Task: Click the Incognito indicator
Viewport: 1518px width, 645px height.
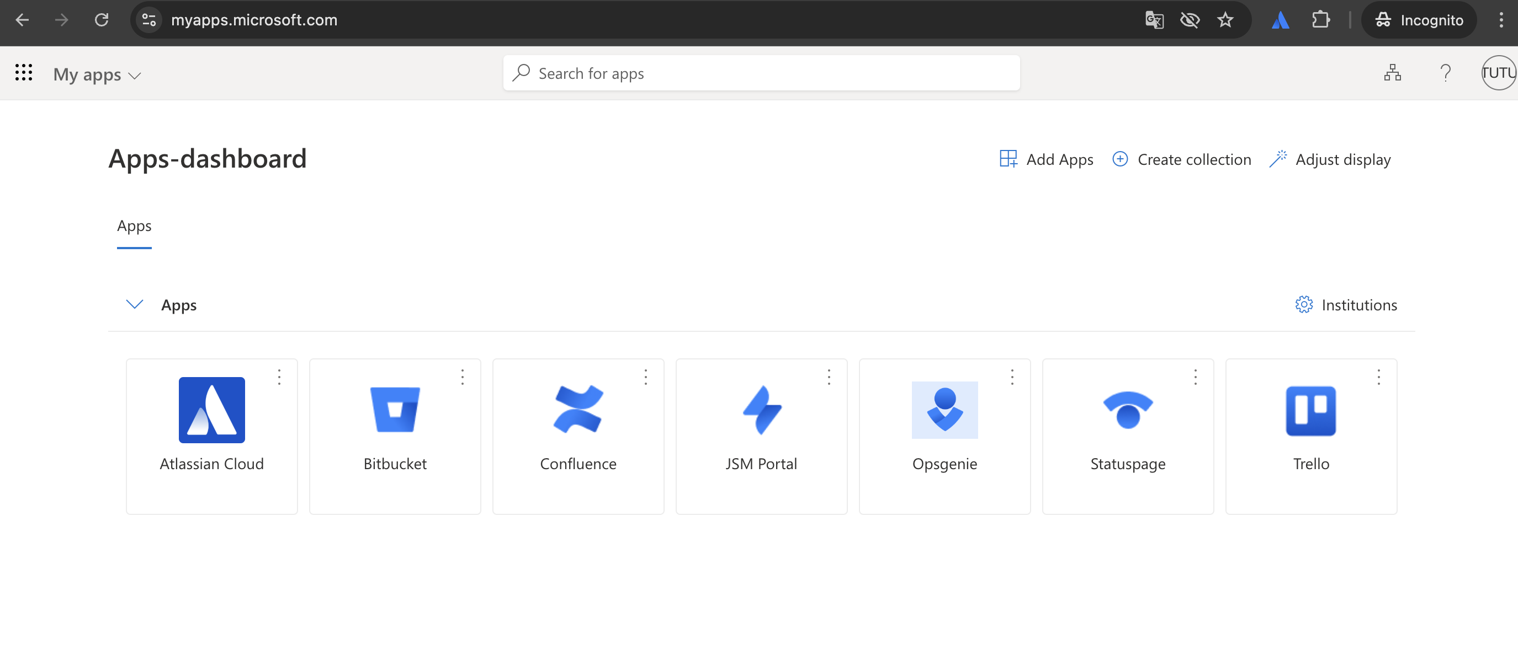Action: point(1419,20)
